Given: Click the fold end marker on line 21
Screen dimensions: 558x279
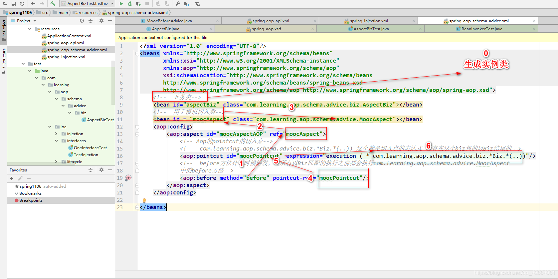Looking at the screenshot, I should pos(137,193).
